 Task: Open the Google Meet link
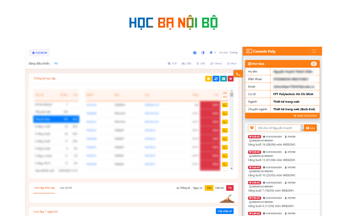232,63
